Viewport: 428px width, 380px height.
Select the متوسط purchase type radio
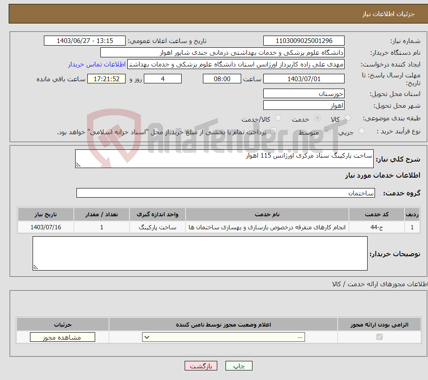327,131
